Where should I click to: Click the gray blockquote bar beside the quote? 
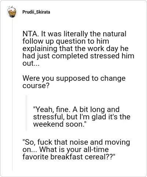26,113
